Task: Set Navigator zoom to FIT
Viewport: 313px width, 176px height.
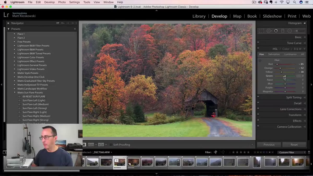Action: coord(58,23)
